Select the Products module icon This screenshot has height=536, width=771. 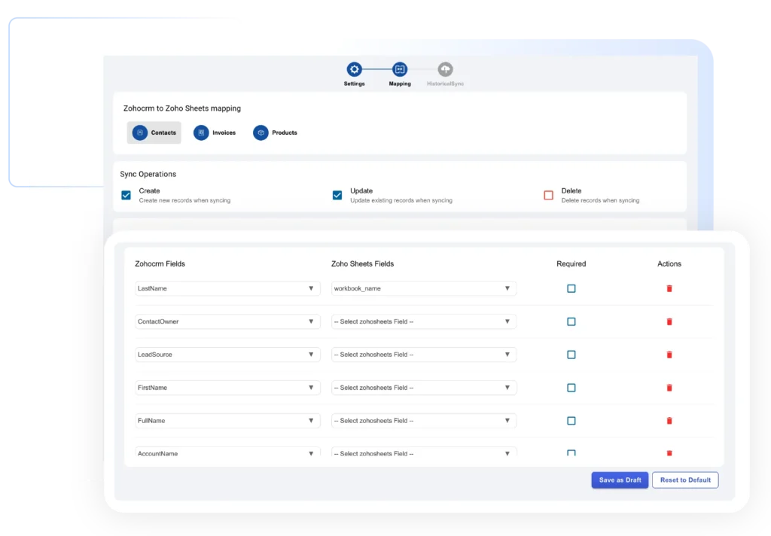(261, 132)
